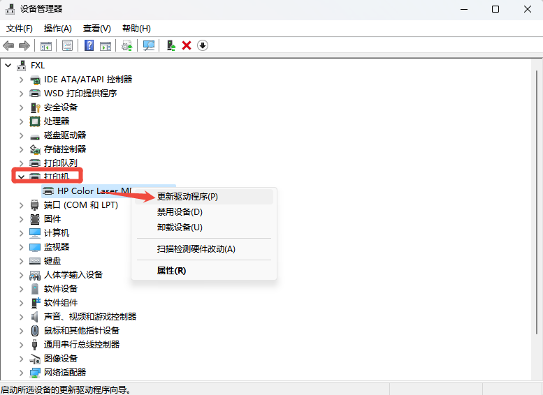
Task: Expand the 打印队列 node
Action: point(22,163)
